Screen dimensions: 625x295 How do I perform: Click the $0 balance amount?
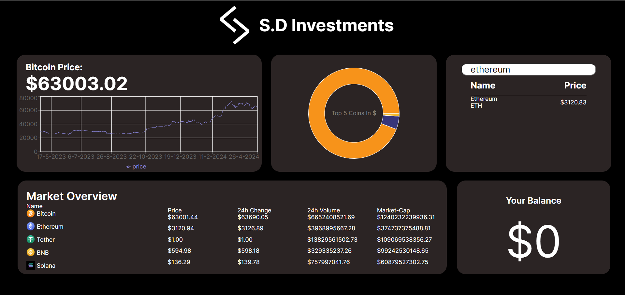pyautogui.click(x=533, y=241)
